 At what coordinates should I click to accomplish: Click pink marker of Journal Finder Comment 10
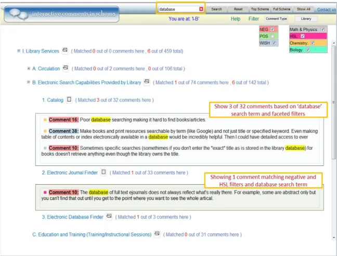pos(45,192)
